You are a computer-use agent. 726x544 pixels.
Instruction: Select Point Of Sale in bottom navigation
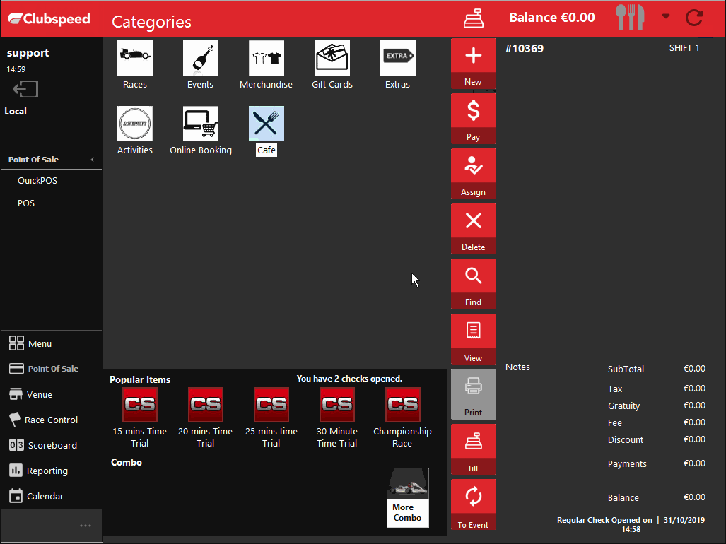coord(44,369)
